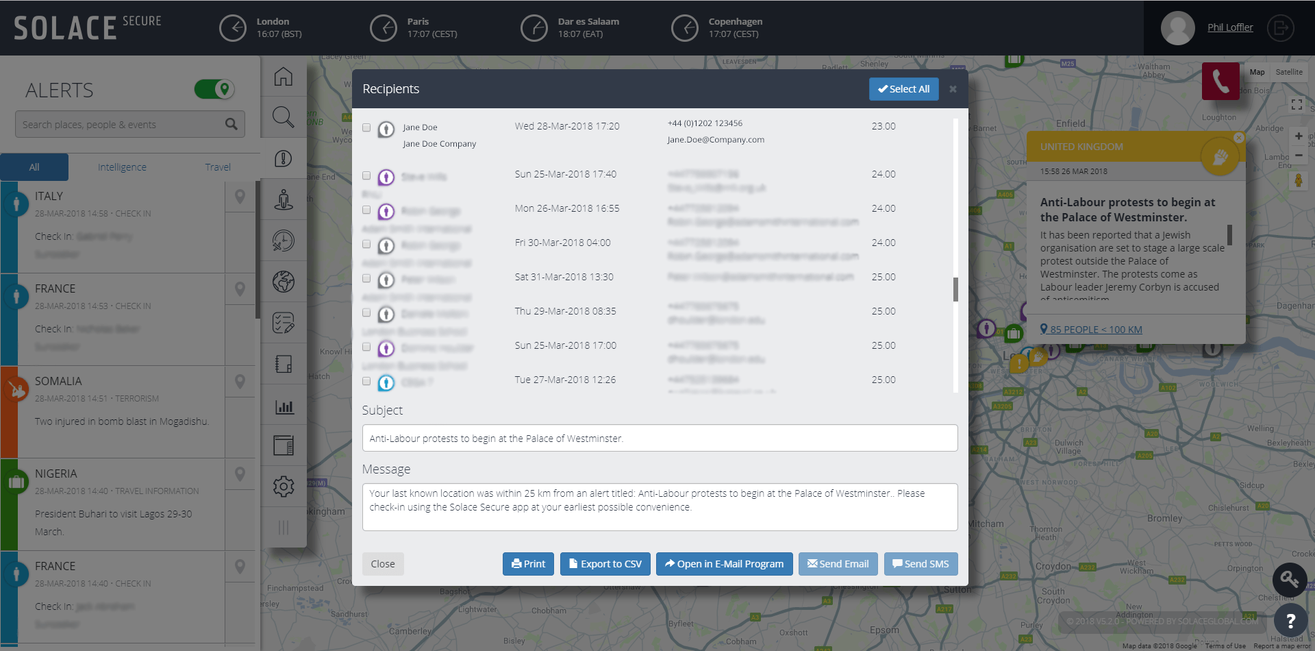The height and width of the screenshot is (651, 1315).
Task: Open the bar chart reports icon
Action: pyautogui.click(x=284, y=407)
